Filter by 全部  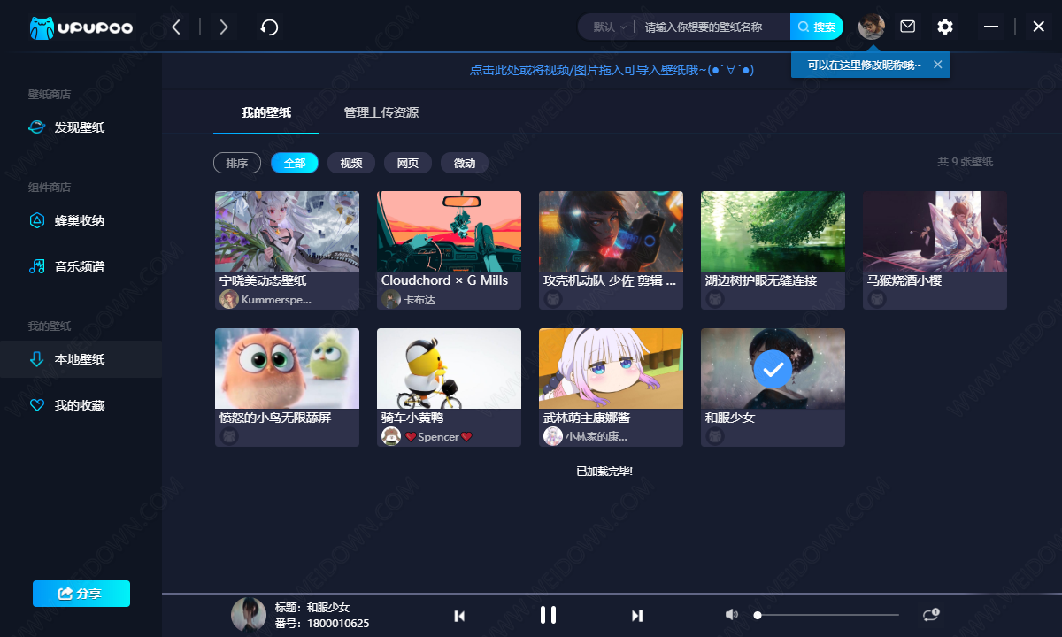click(x=295, y=163)
